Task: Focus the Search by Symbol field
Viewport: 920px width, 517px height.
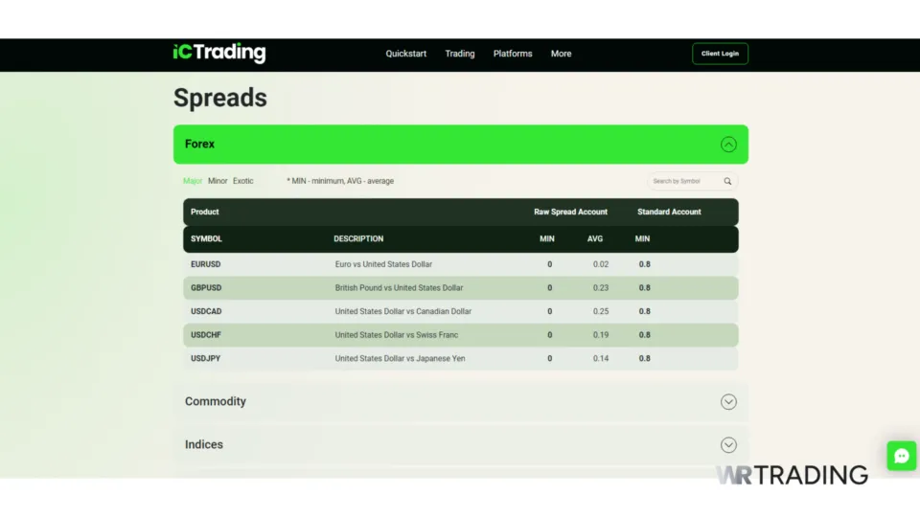Action: [682, 181]
